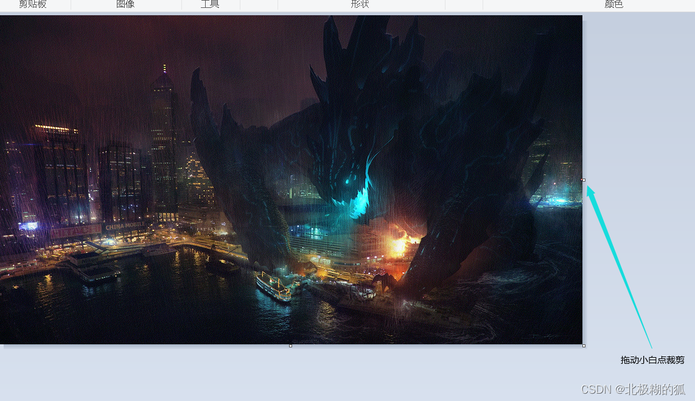Click the bottom-middle canvas resize handle
This screenshot has height=401, width=695.
[x=291, y=346]
